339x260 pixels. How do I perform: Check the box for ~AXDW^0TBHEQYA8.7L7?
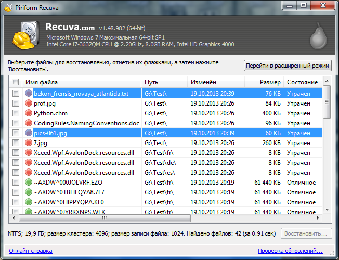pos(16,192)
